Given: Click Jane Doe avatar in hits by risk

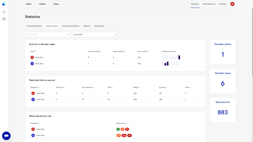Looking at the screenshot, I should [33, 129].
